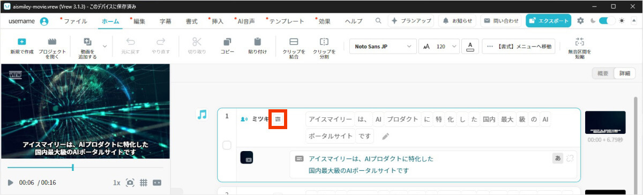Toggle the dark/light mode switch
The width and height of the screenshot is (643, 195).
607,21
